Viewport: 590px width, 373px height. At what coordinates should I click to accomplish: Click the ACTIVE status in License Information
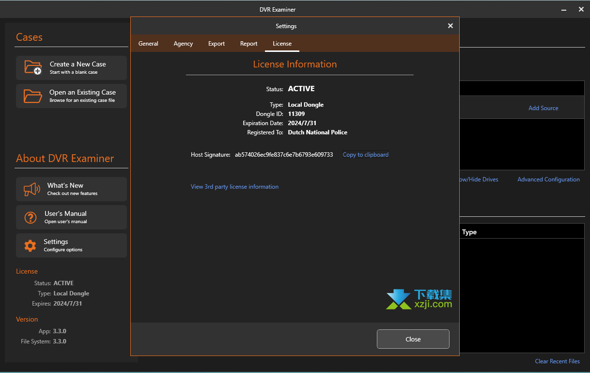pyautogui.click(x=301, y=89)
